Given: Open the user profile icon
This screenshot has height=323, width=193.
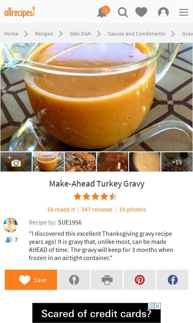Looking at the screenshot, I should coord(163,12).
